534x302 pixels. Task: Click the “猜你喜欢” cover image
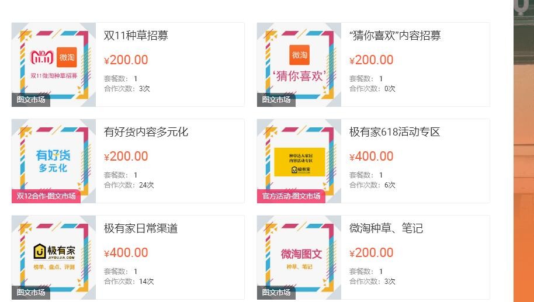299,65
